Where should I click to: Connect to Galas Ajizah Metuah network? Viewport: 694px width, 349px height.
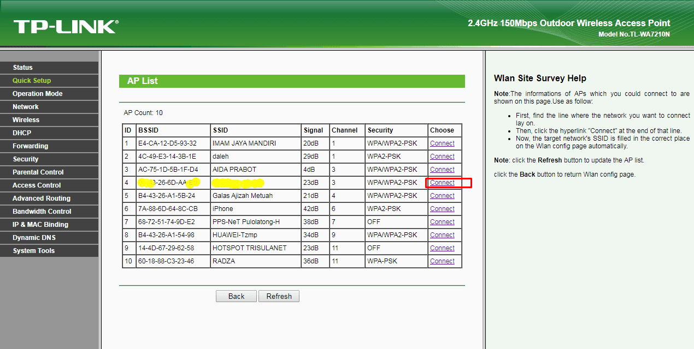[x=442, y=196]
